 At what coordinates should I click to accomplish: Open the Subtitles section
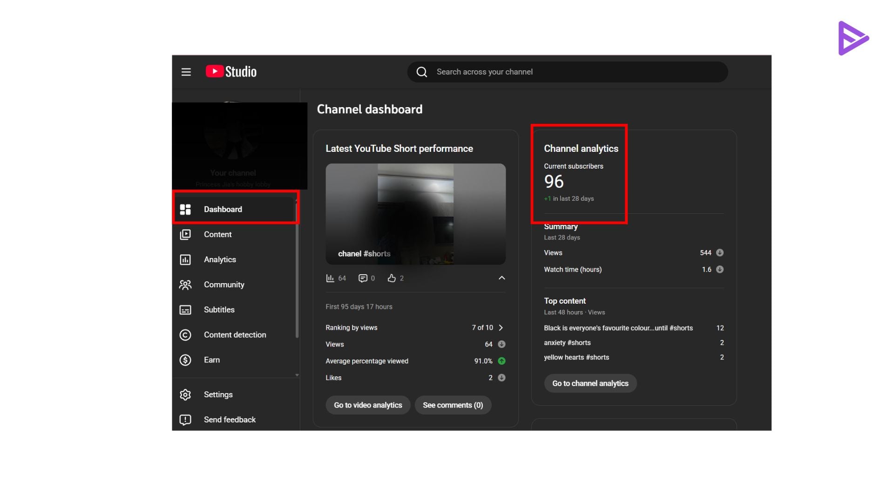(x=185, y=309)
